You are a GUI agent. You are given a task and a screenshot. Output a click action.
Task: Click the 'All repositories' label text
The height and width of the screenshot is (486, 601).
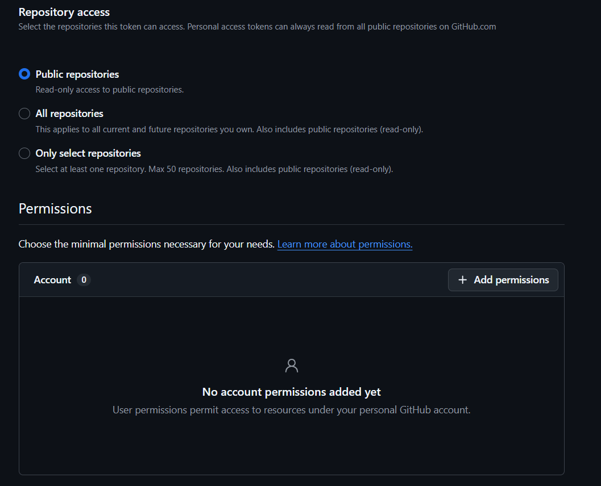click(x=69, y=114)
